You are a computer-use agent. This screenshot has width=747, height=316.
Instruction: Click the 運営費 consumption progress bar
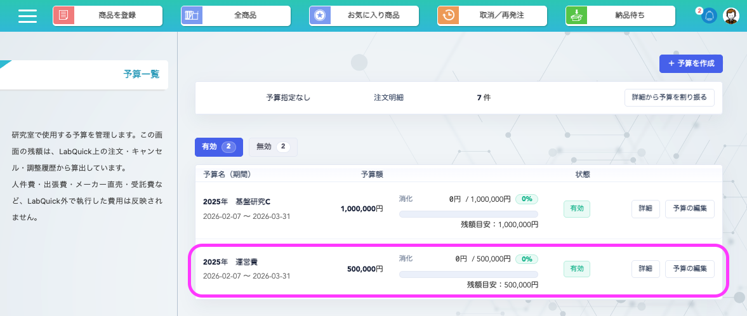468,274
